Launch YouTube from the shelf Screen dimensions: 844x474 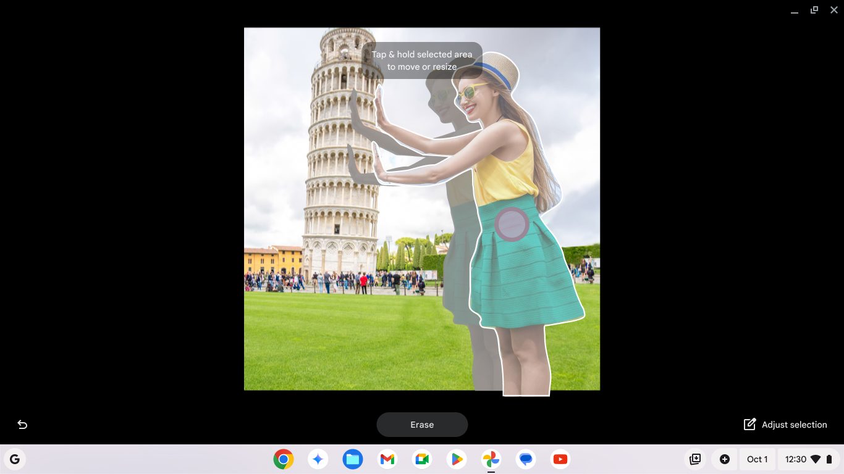(560, 459)
